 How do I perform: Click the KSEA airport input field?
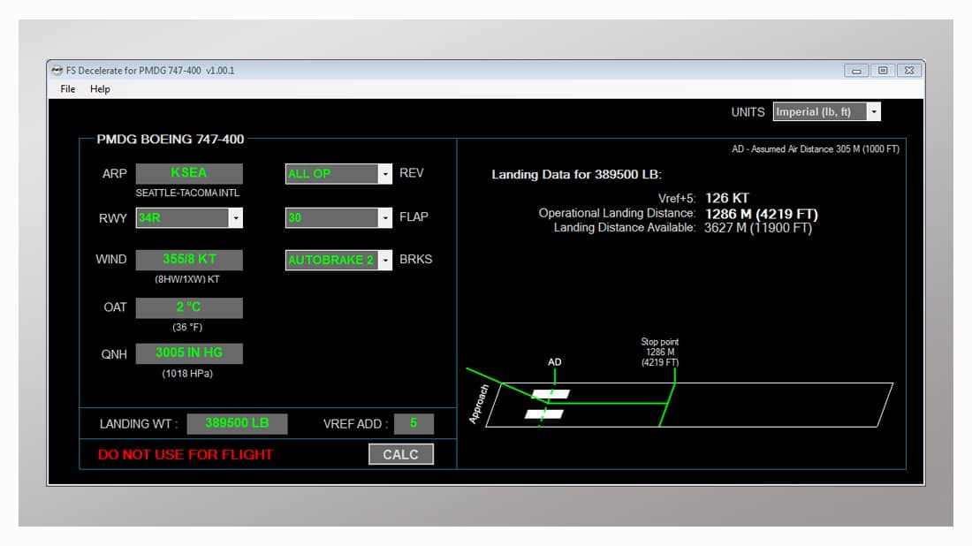188,174
